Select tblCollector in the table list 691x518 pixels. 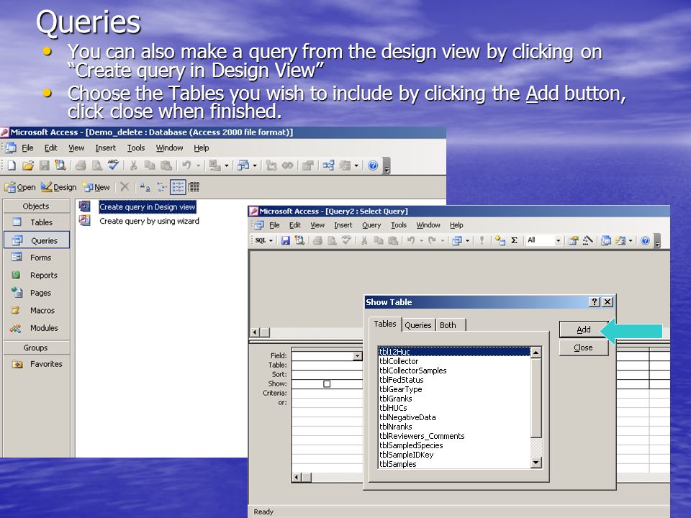click(399, 361)
